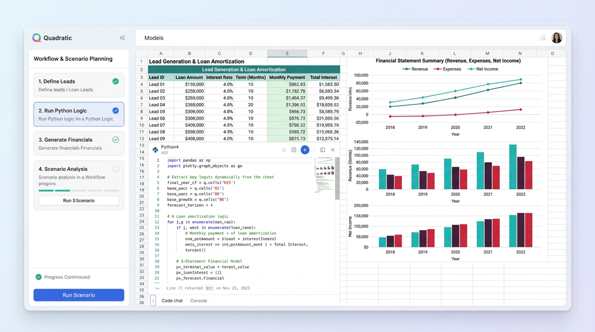Toggle the Revenue legend entry in line chart

click(415, 69)
